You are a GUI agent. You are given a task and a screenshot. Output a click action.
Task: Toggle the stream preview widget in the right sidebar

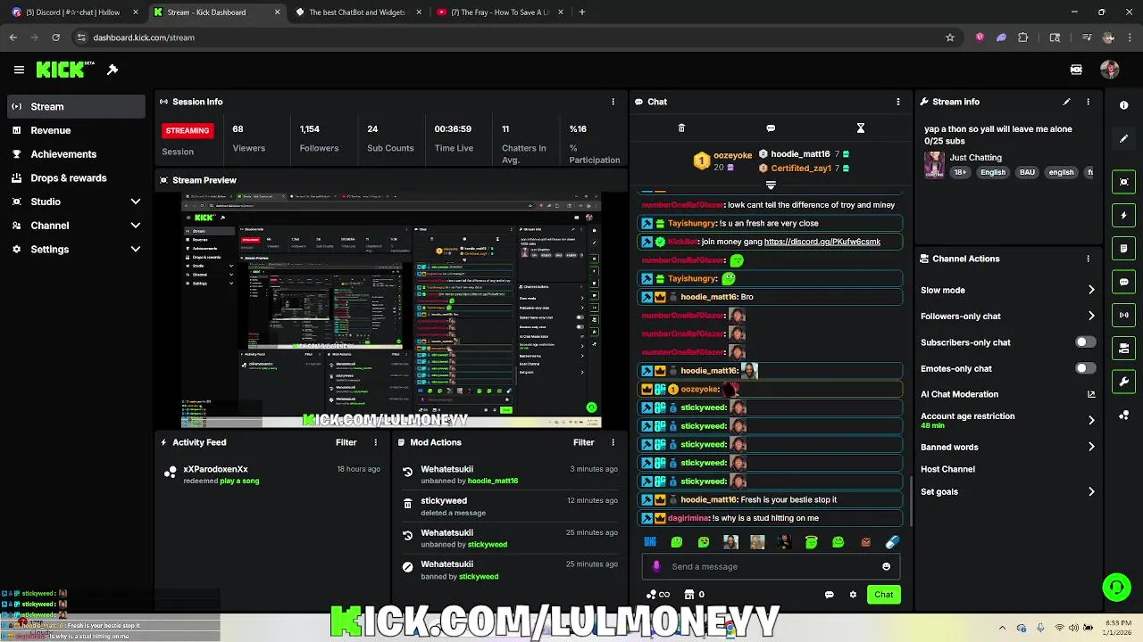pyautogui.click(x=1123, y=182)
